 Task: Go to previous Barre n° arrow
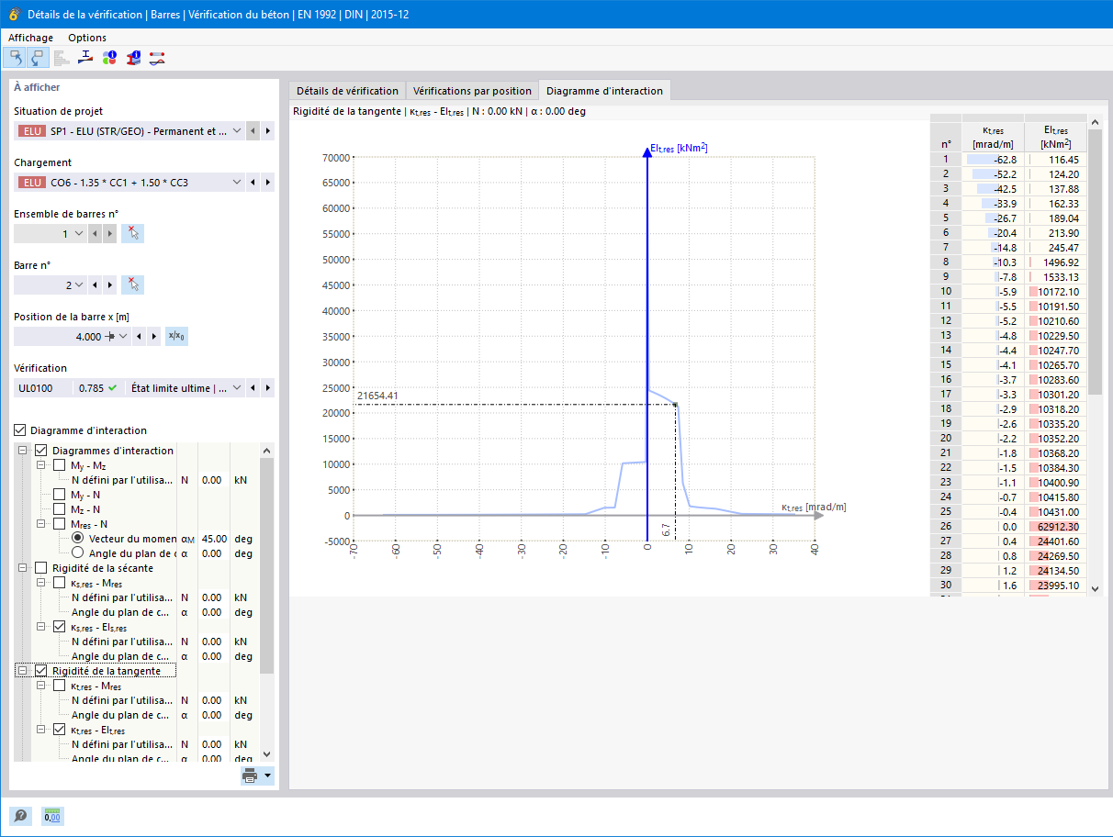(96, 285)
